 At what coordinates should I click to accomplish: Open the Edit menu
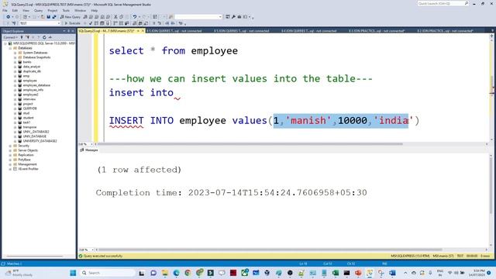click(15, 10)
